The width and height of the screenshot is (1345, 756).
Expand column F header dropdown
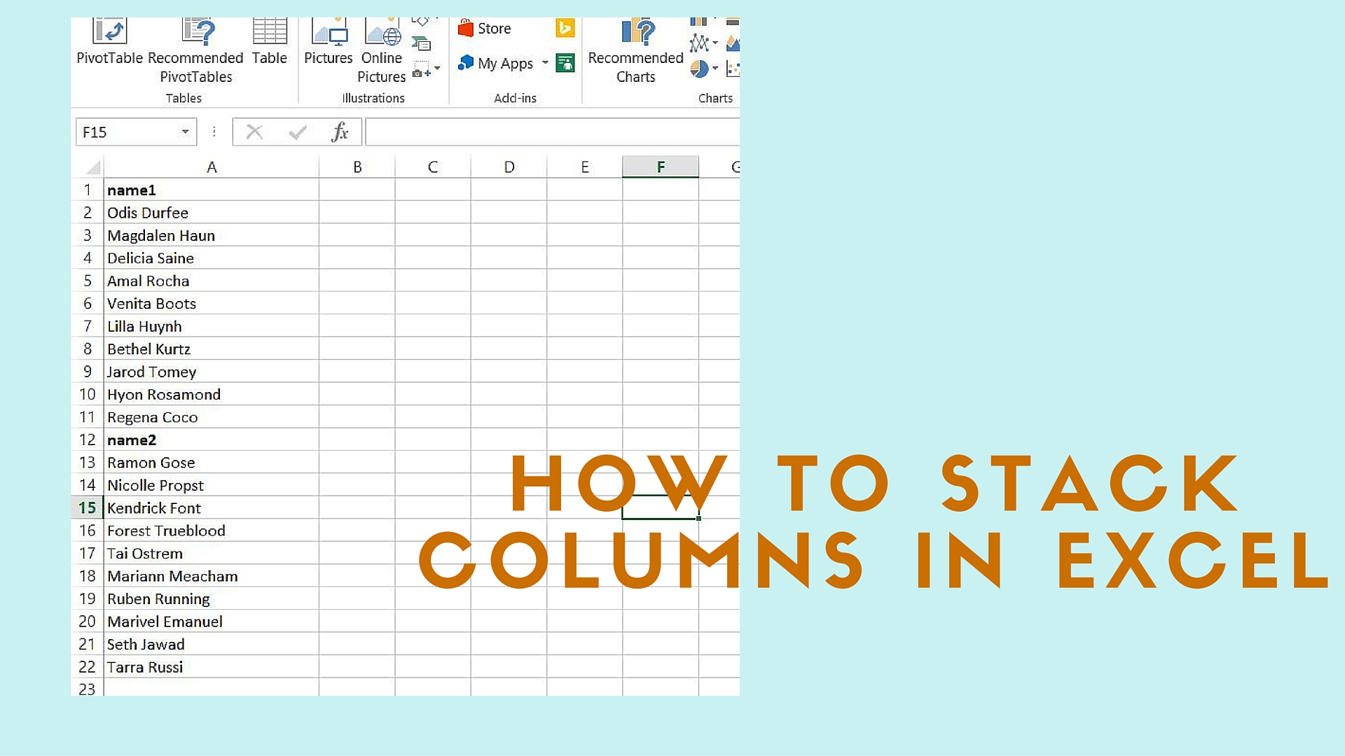tap(660, 167)
